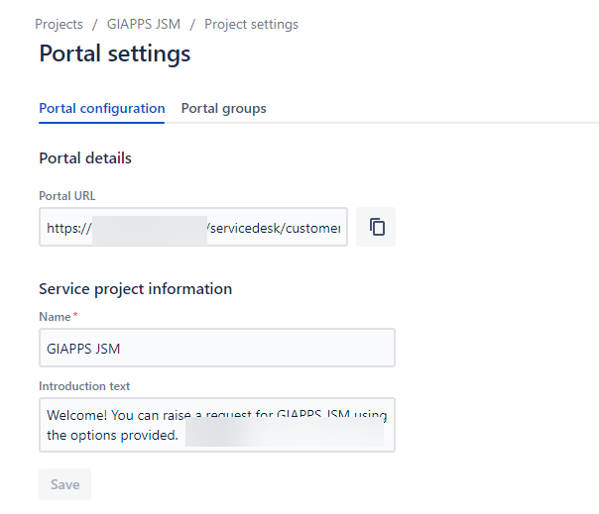The width and height of the screenshot is (599, 514).
Task: Copy the portal URL to clipboard
Action: click(x=376, y=227)
